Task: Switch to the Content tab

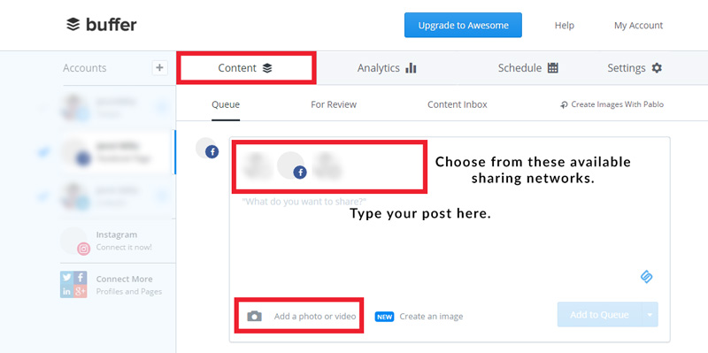Action: pos(245,68)
